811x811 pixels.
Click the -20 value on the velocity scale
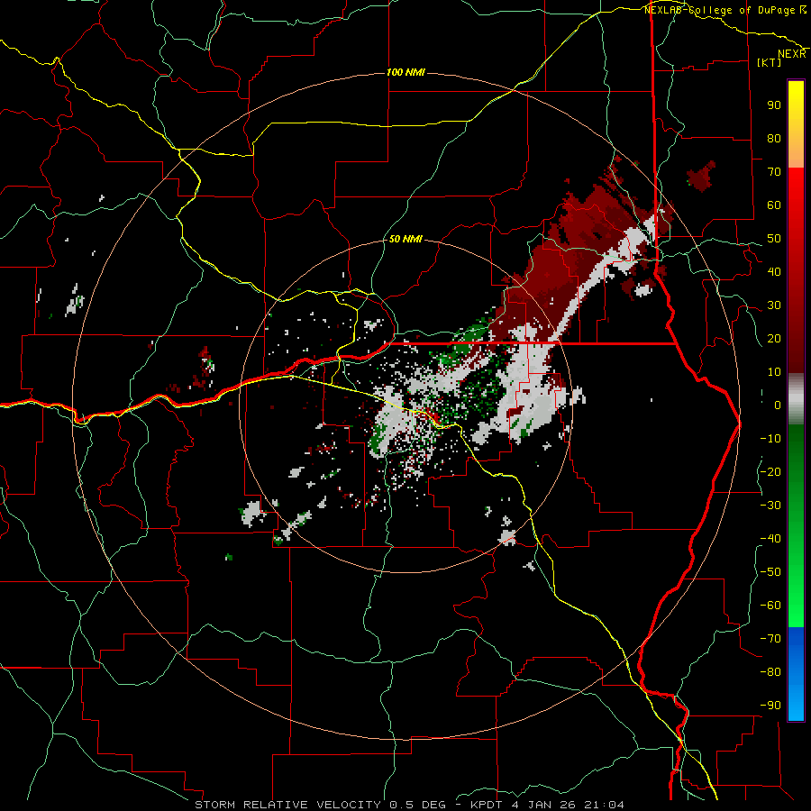pos(770,472)
